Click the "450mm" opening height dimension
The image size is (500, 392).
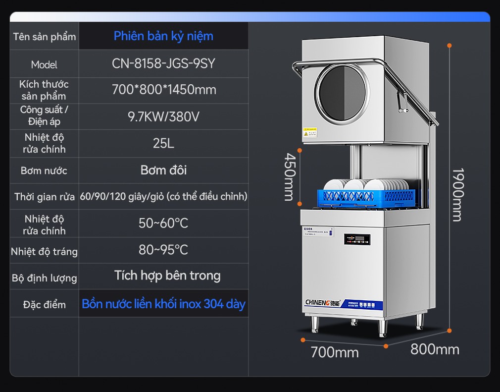290,177
